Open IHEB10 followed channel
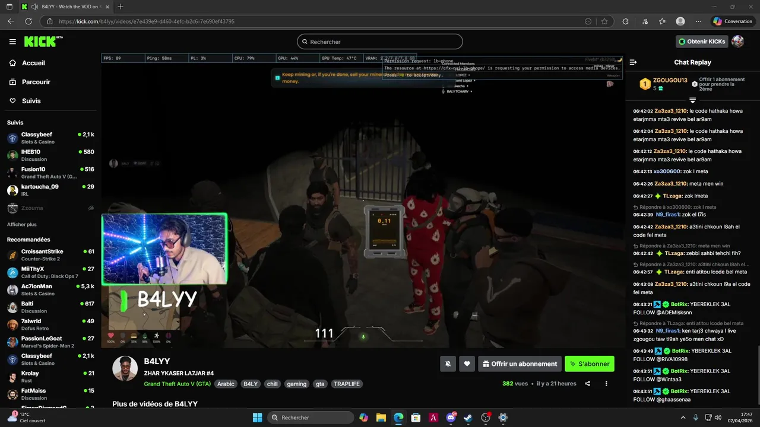The height and width of the screenshot is (427, 760). [50, 155]
